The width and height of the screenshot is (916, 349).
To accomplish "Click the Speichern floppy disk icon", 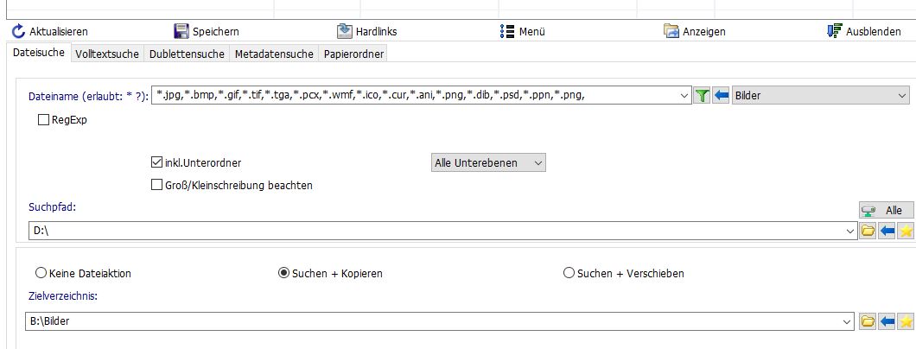I will [x=181, y=31].
